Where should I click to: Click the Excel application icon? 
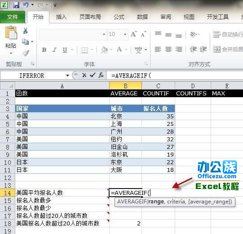(4, 5)
